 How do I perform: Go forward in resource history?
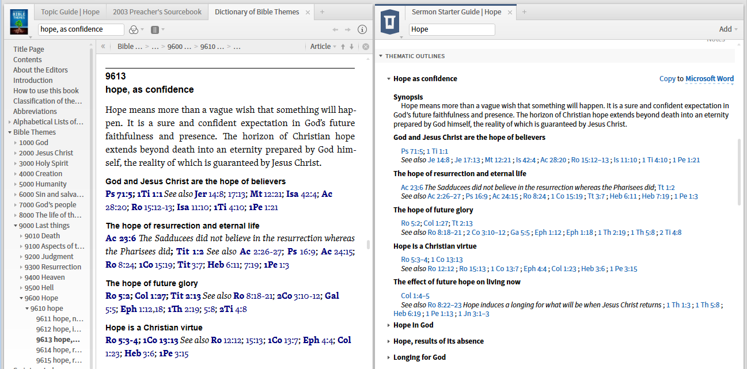click(348, 29)
